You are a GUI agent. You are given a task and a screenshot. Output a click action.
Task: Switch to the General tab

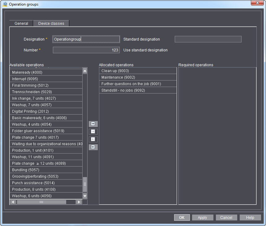21,23
